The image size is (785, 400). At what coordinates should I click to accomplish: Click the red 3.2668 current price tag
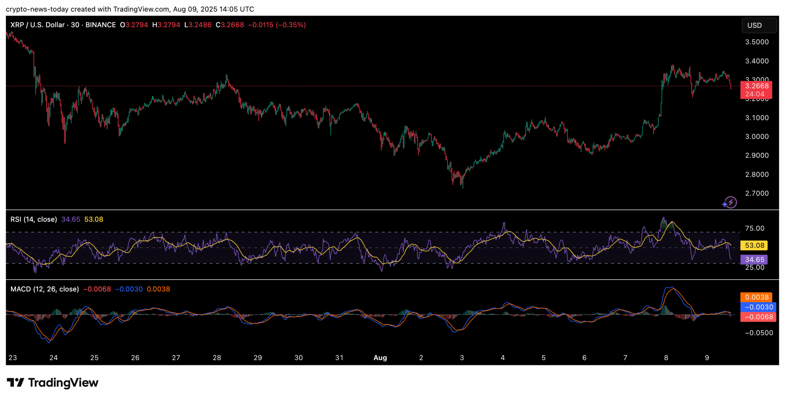tap(756, 86)
